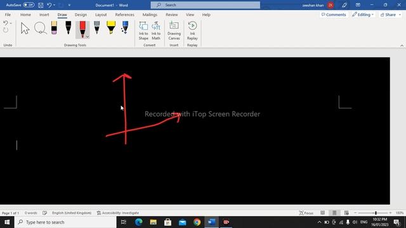Show word count 0 words

[31, 213]
